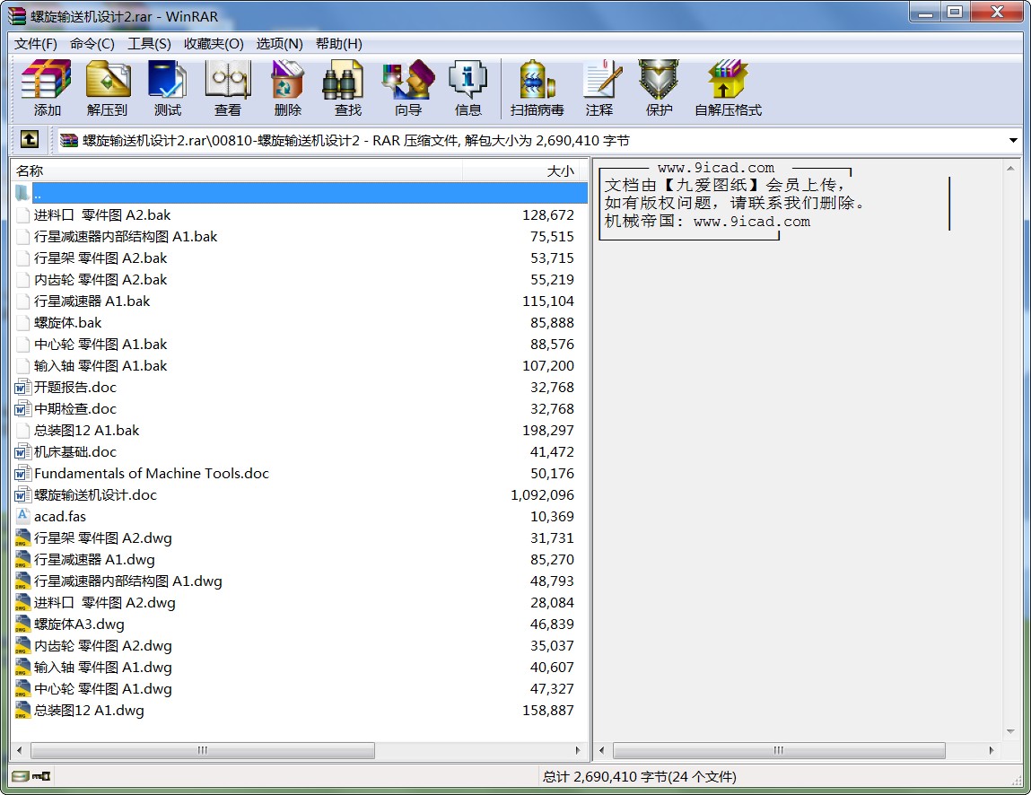
Task: Click the Extract To (解压到) icon
Action: pyautogui.click(x=107, y=88)
